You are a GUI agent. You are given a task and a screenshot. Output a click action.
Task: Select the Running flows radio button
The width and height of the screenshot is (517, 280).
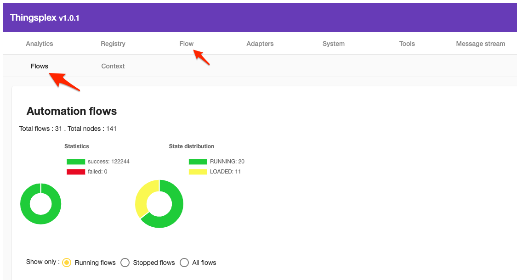tap(67, 263)
